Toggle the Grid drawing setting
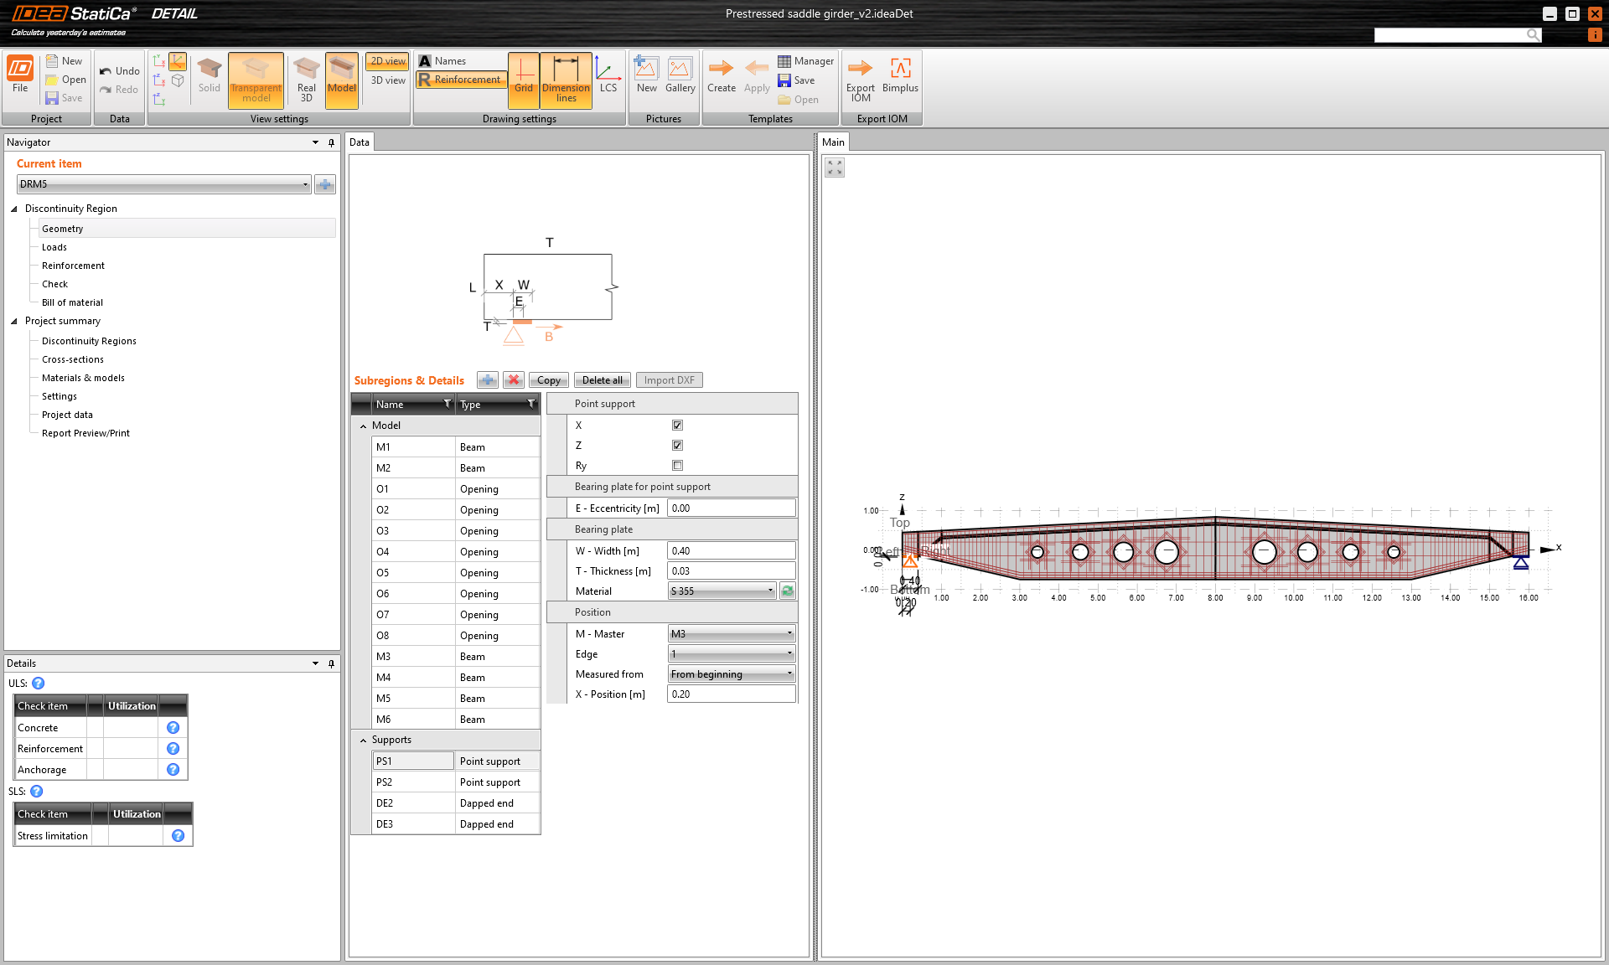 coord(523,75)
